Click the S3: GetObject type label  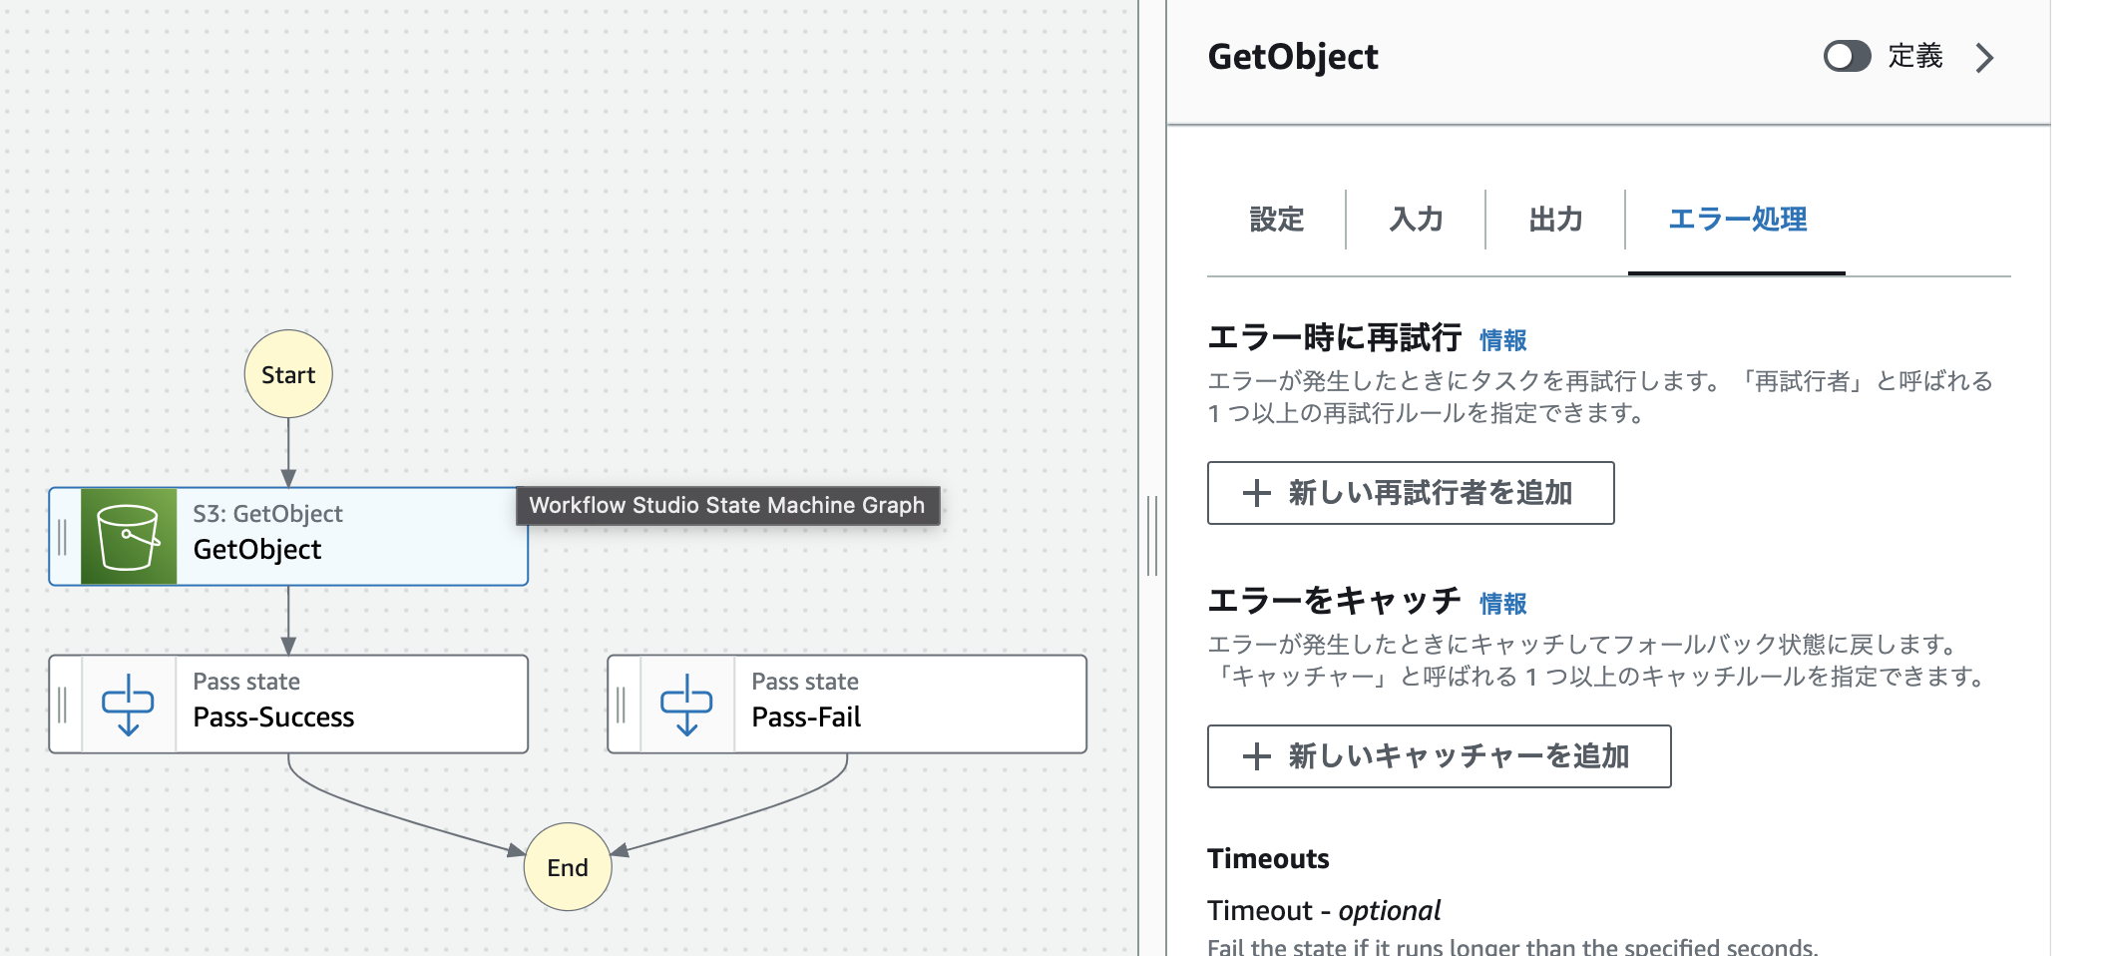(267, 514)
